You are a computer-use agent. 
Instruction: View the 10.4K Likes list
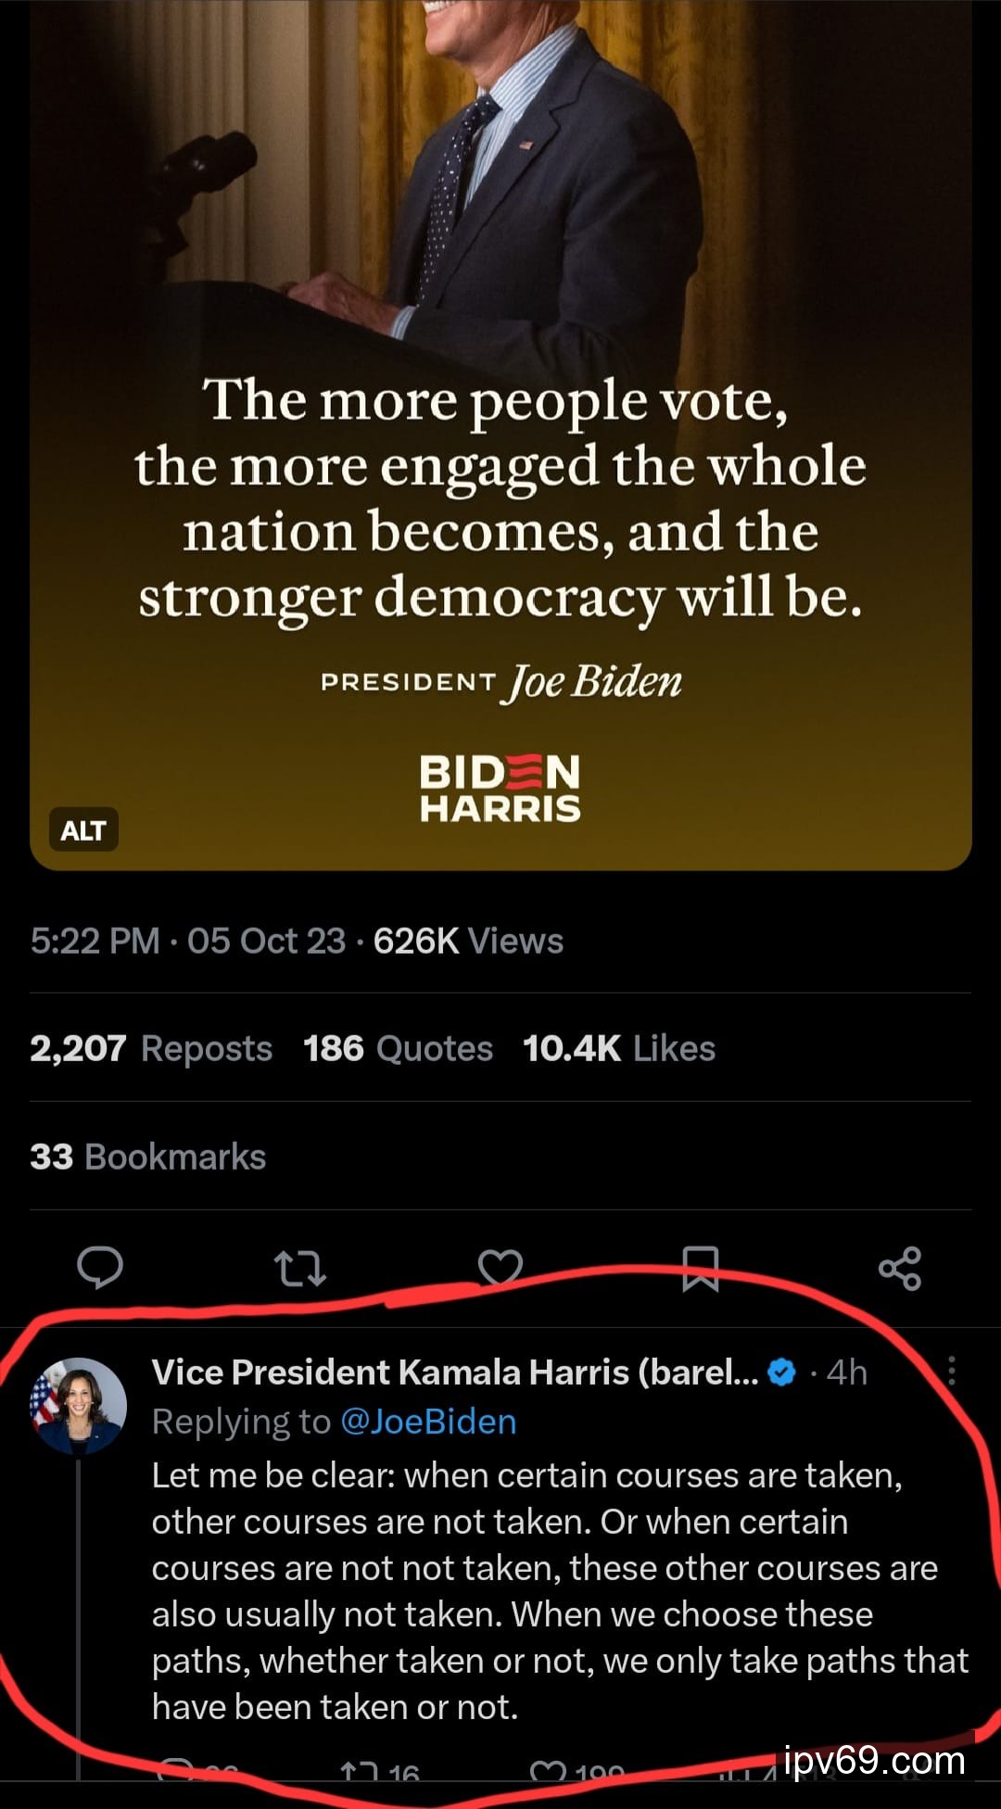[618, 1048]
